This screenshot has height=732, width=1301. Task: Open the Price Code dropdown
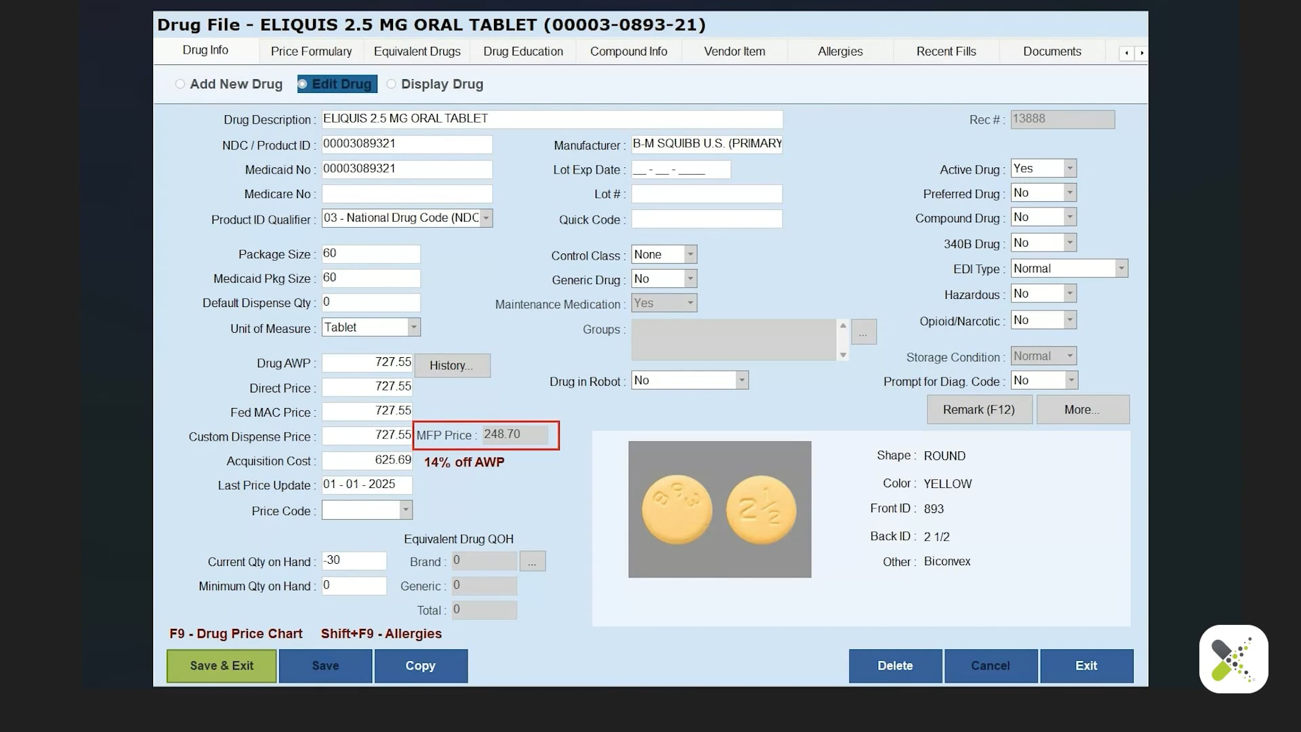click(x=405, y=510)
